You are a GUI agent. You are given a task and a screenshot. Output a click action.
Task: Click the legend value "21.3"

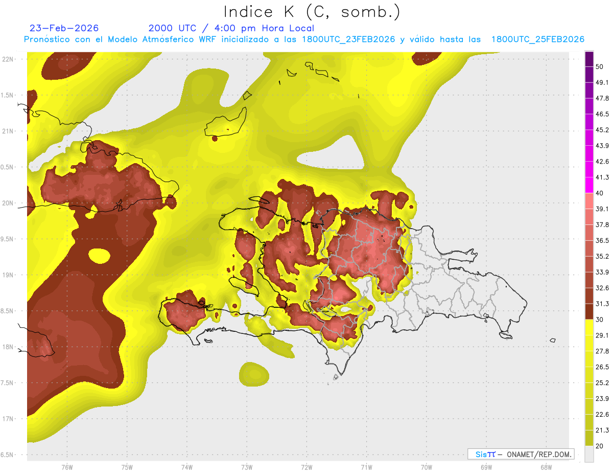[603, 431]
